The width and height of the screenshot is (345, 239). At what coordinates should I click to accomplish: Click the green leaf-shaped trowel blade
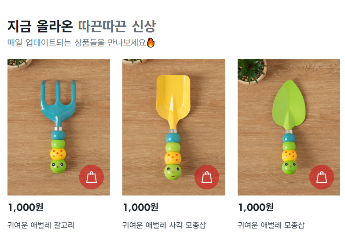[289, 105]
